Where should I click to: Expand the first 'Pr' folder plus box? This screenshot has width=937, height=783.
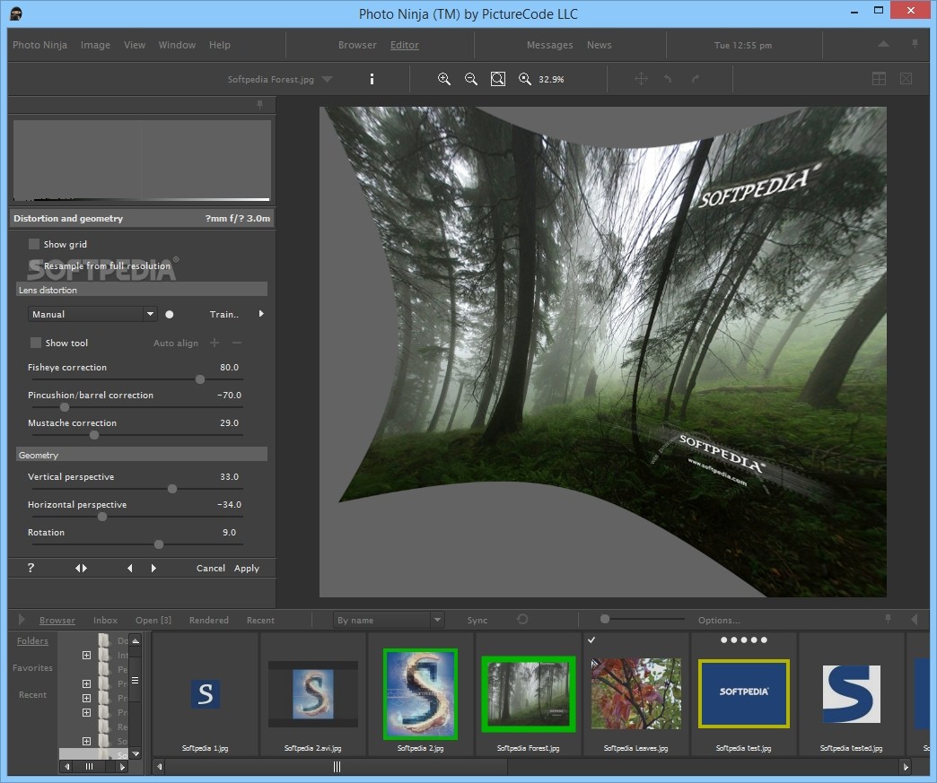click(x=87, y=683)
